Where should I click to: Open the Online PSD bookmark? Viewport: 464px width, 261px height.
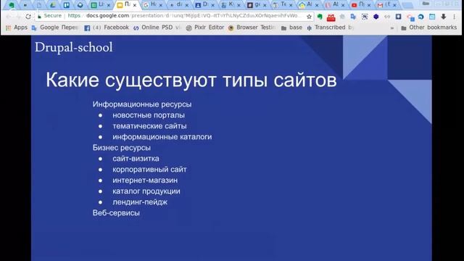click(157, 28)
